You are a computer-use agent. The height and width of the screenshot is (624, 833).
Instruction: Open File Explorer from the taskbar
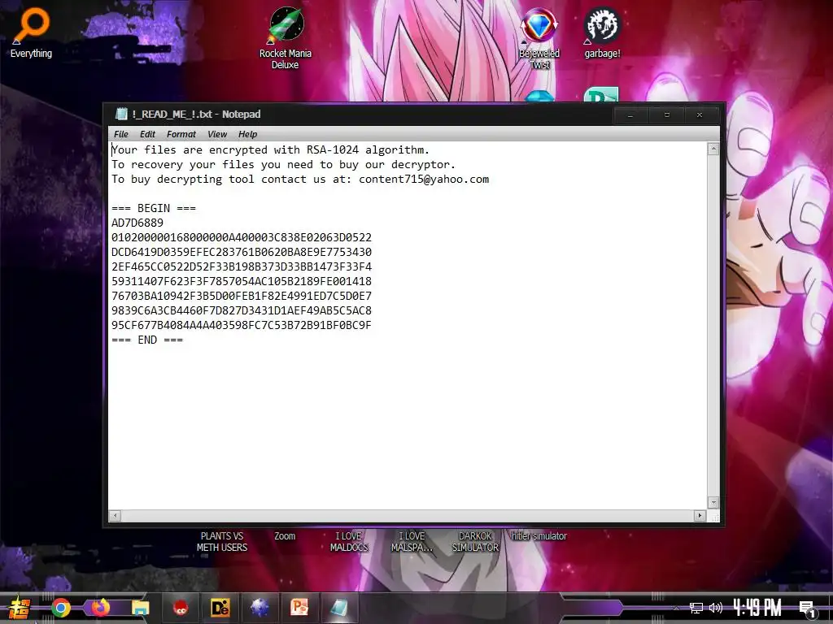point(141,608)
